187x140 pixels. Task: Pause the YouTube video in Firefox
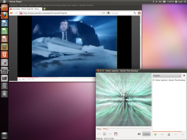click(x=20, y=79)
